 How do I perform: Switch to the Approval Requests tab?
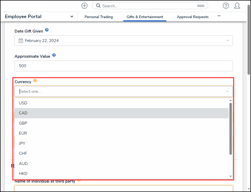[193, 17]
